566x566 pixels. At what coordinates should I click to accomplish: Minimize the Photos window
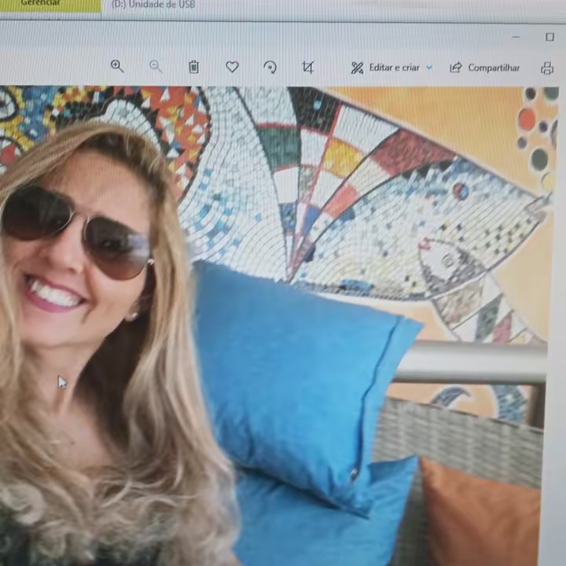pos(516,37)
